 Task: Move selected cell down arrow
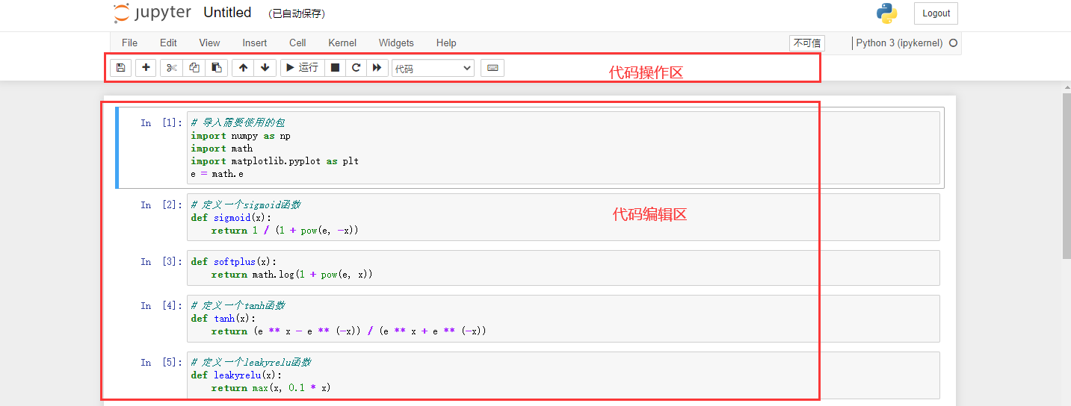point(265,68)
